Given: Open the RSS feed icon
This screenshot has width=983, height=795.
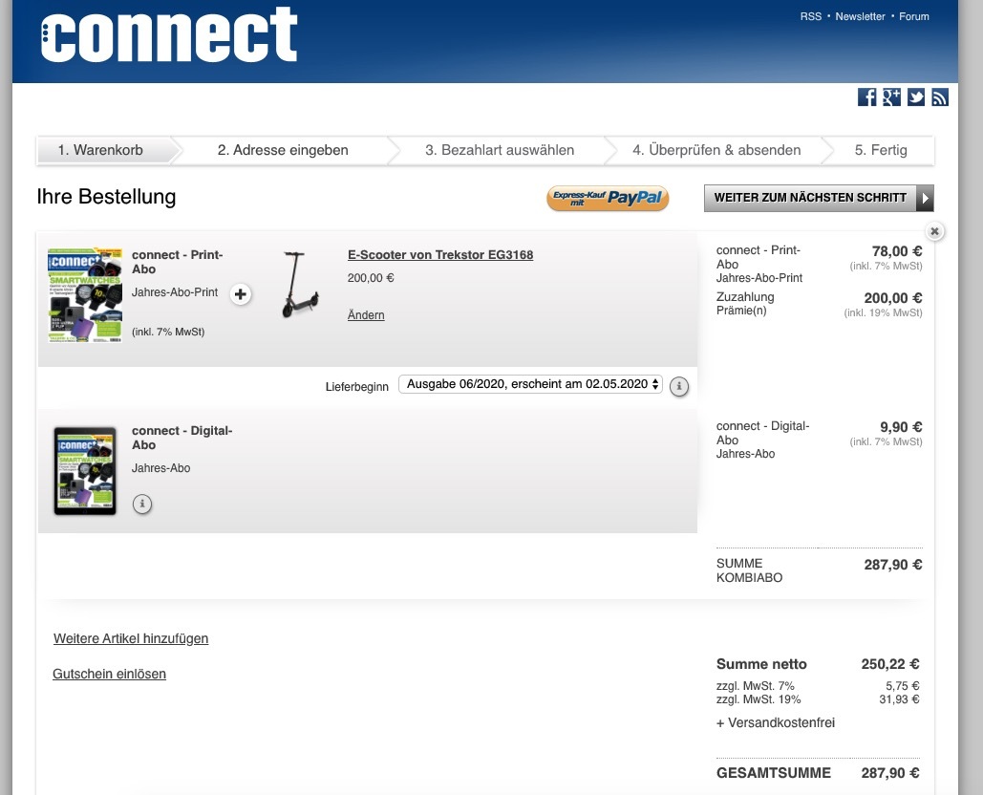Looking at the screenshot, I should [x=940, y=97].
